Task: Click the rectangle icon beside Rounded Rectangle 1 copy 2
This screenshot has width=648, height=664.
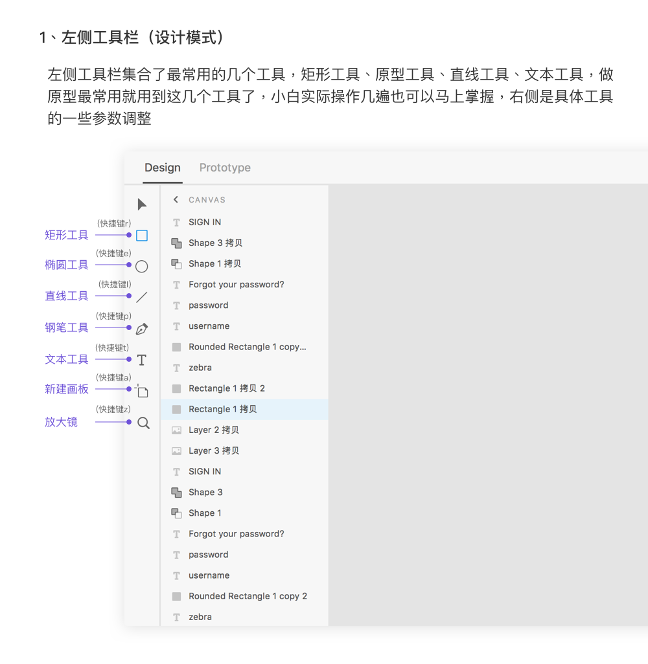Action: [x=176, y=596]
